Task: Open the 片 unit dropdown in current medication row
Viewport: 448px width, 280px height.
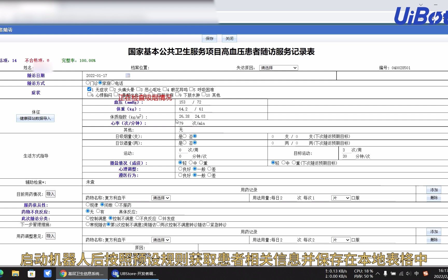Action: click(341, 198)
